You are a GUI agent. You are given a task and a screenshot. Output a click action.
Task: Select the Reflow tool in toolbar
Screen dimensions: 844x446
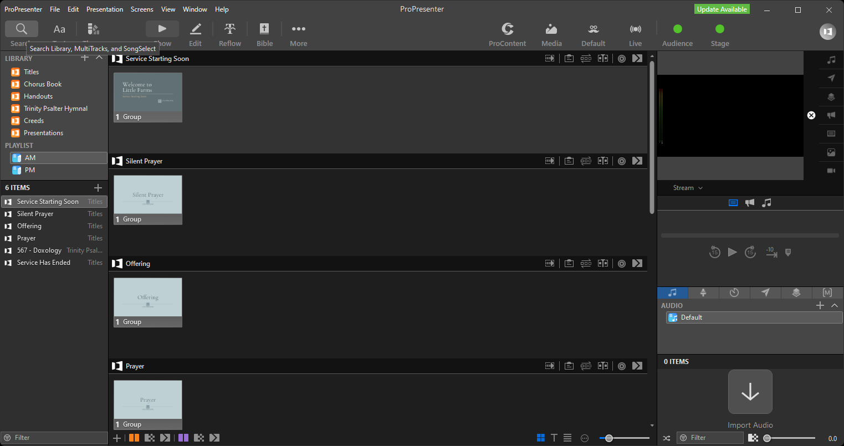229,33
